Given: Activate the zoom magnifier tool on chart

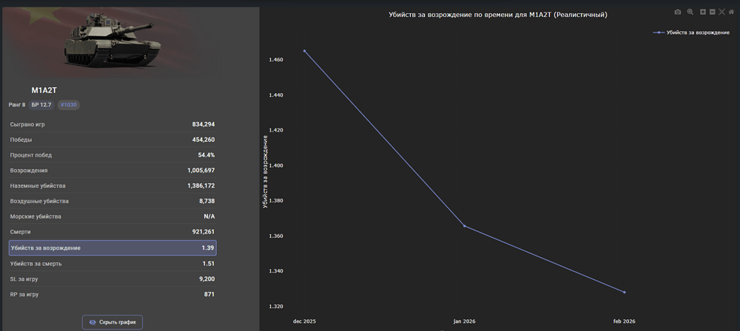Looking at the screenshot, I should (x=690, y=12).
